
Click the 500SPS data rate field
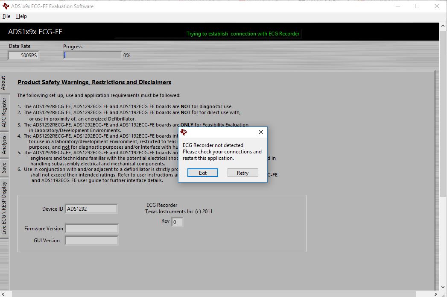click(23, 56)
